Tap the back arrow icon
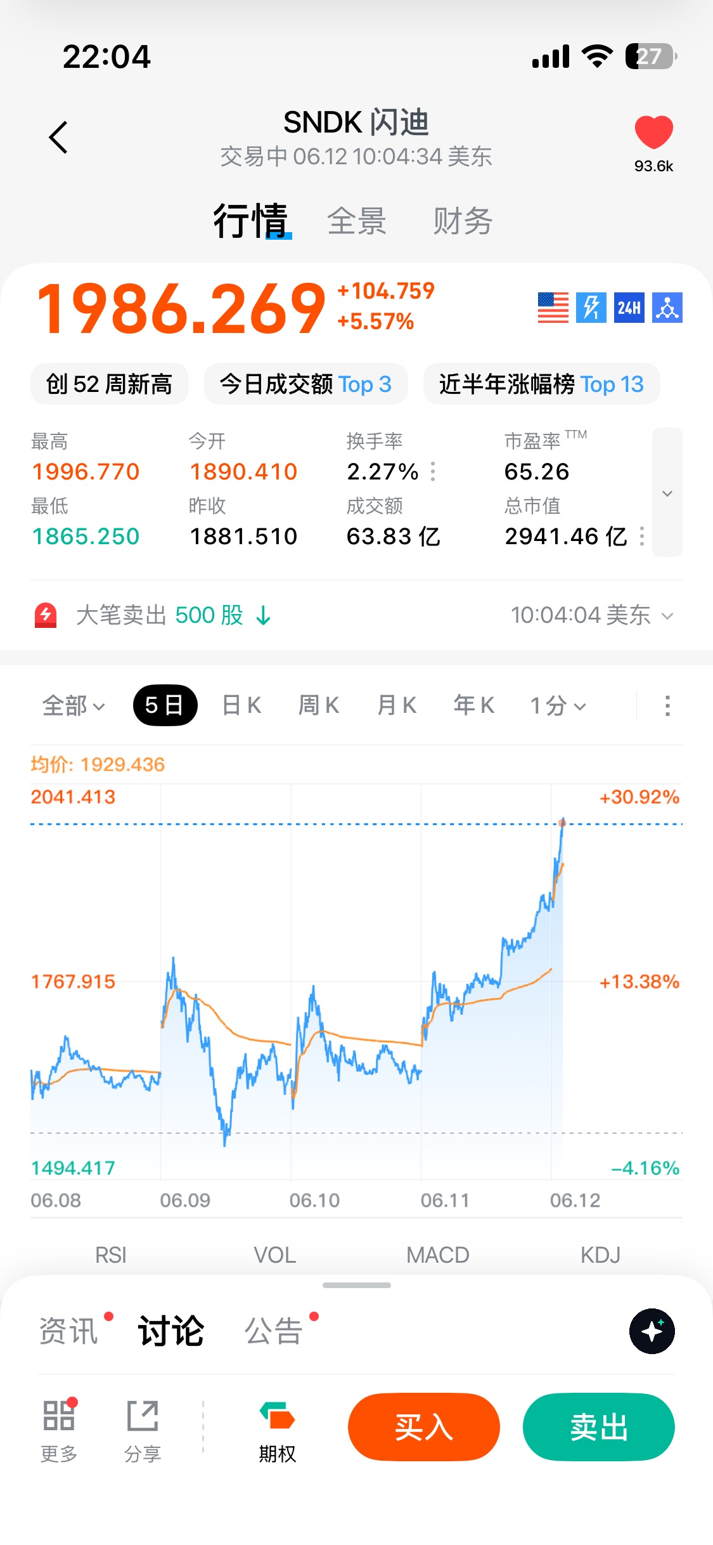 tap(58, 137)
